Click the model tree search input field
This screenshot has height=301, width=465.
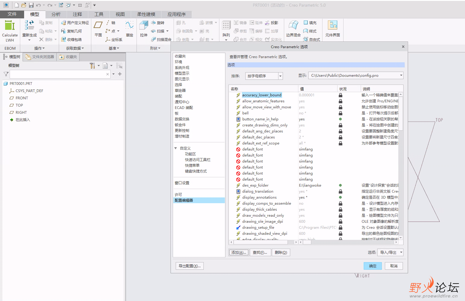click(x=60, y=74)
